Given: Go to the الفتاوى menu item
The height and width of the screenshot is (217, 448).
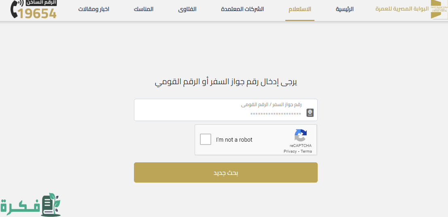Looking at the screenshot, I should pos(187,9).
